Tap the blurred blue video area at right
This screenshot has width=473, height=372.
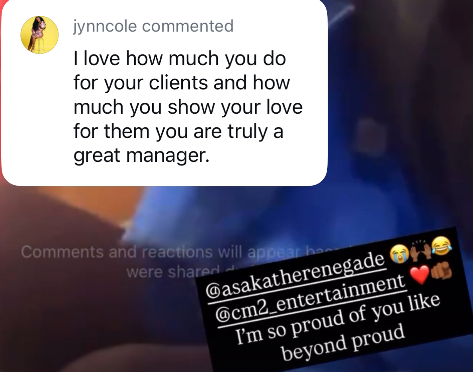[401, 120]
